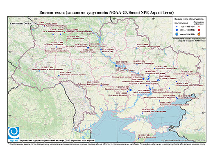Click the southernmost blue marker in Crimea
Image resolution: width=213 pixels, height=150 pixels.
point(138,139)
